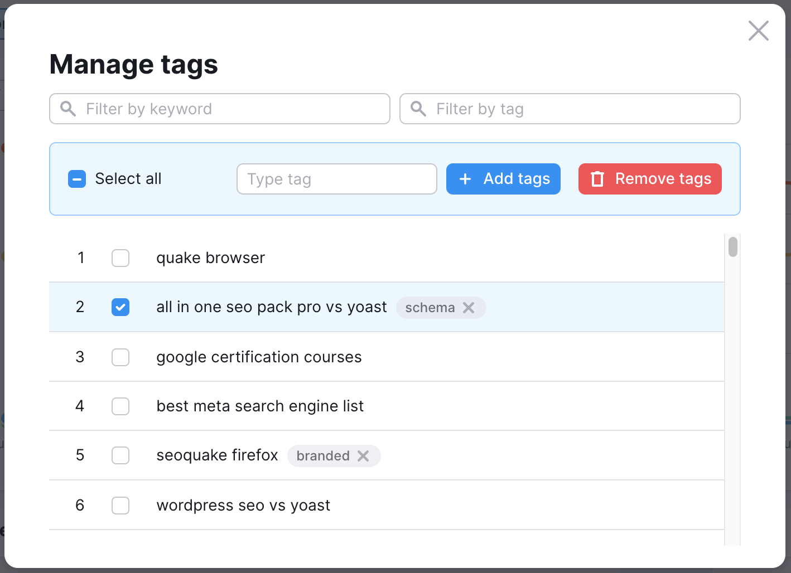Click the trash icon on Remove tags button

[x=597, y=179]
